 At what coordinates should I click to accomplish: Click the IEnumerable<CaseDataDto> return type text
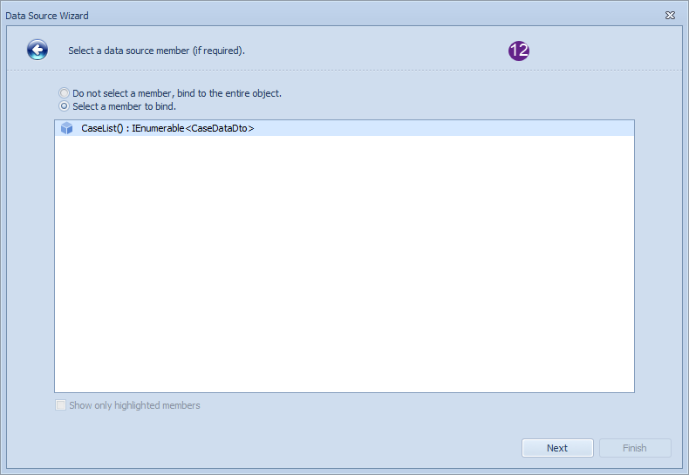tap(193, 128)
